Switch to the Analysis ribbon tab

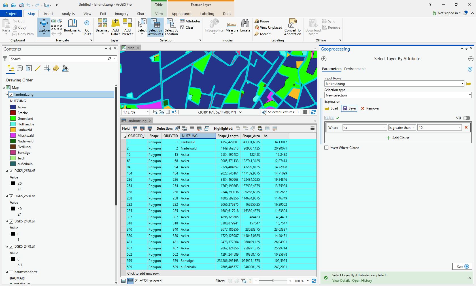pyautogui.click(x=68, y=14)
